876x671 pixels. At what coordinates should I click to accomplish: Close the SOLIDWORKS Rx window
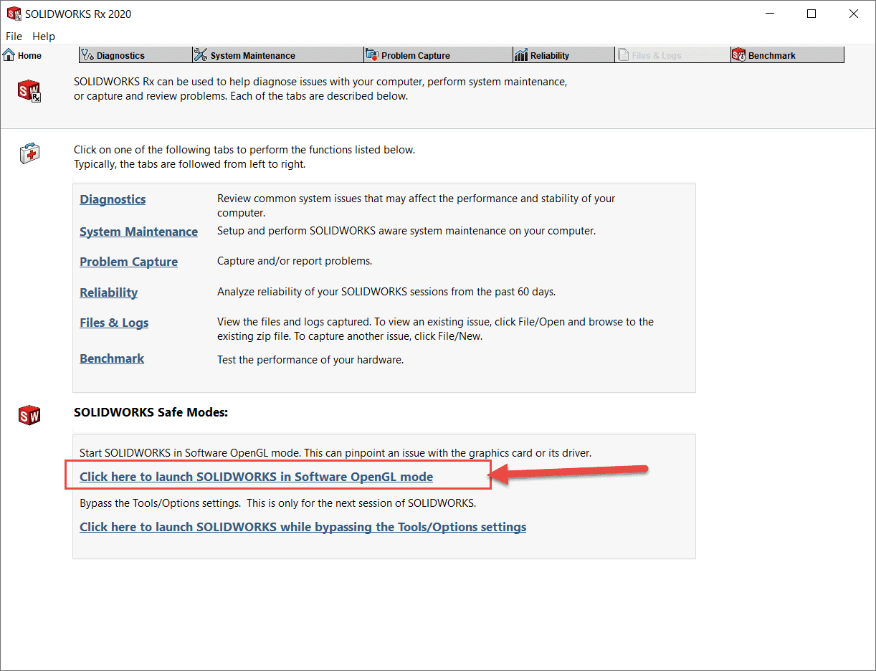point(854,14)
